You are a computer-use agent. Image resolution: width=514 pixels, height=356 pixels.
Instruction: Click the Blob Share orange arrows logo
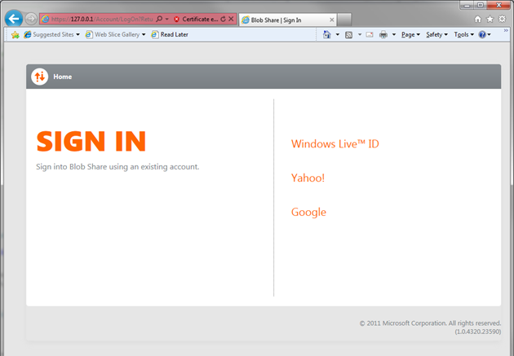pyautogui.click(x=40, y=77)
